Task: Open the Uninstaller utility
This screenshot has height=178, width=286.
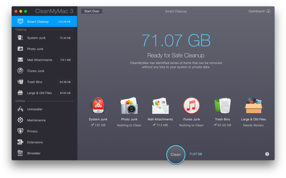Action: pos(44,109)
